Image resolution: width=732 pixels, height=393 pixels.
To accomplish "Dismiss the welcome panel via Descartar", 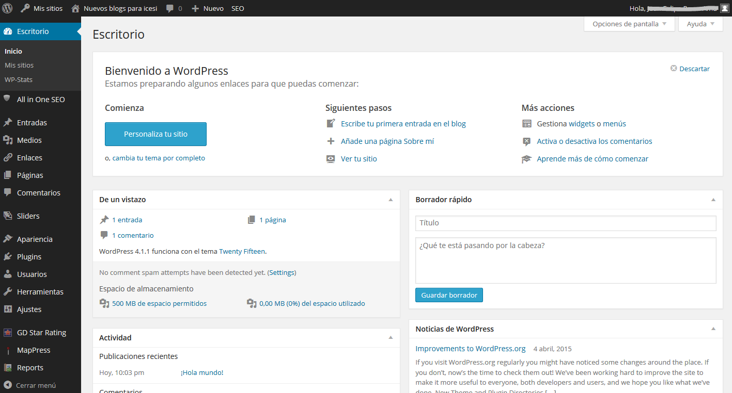I will 690,69.
